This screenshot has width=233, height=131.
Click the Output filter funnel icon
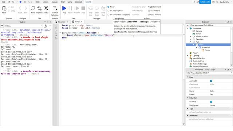click(2, 26)
